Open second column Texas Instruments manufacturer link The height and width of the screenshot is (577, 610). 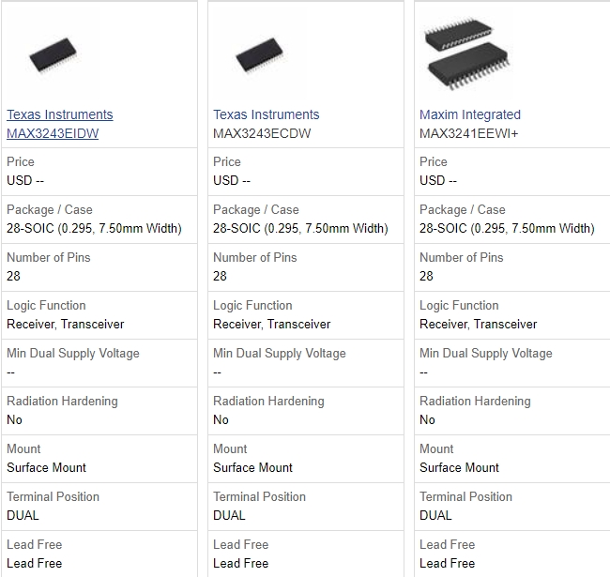tap(266, 114)
